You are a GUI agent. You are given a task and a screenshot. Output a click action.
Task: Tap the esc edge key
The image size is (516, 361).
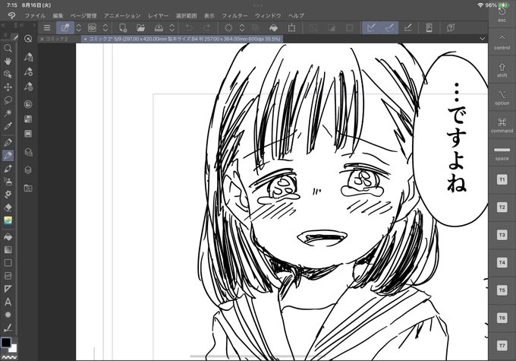(x=502, y=15)
